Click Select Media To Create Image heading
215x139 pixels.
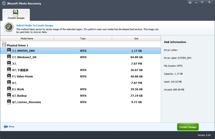click(x=35, y=25)
